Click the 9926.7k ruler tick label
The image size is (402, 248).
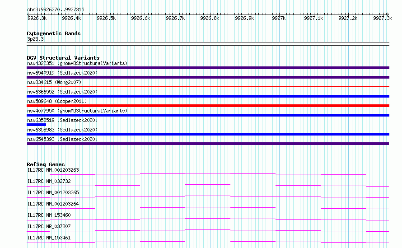[x=175, y=18]
